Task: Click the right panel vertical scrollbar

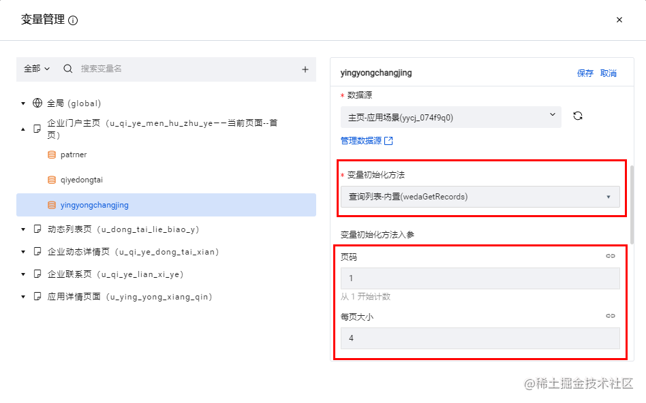Action: click(x=632, y=205)
